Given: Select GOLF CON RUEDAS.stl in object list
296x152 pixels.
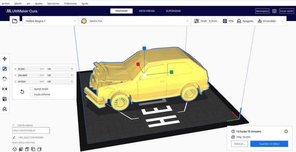Looking at the screenshot, I should [31, 131].
